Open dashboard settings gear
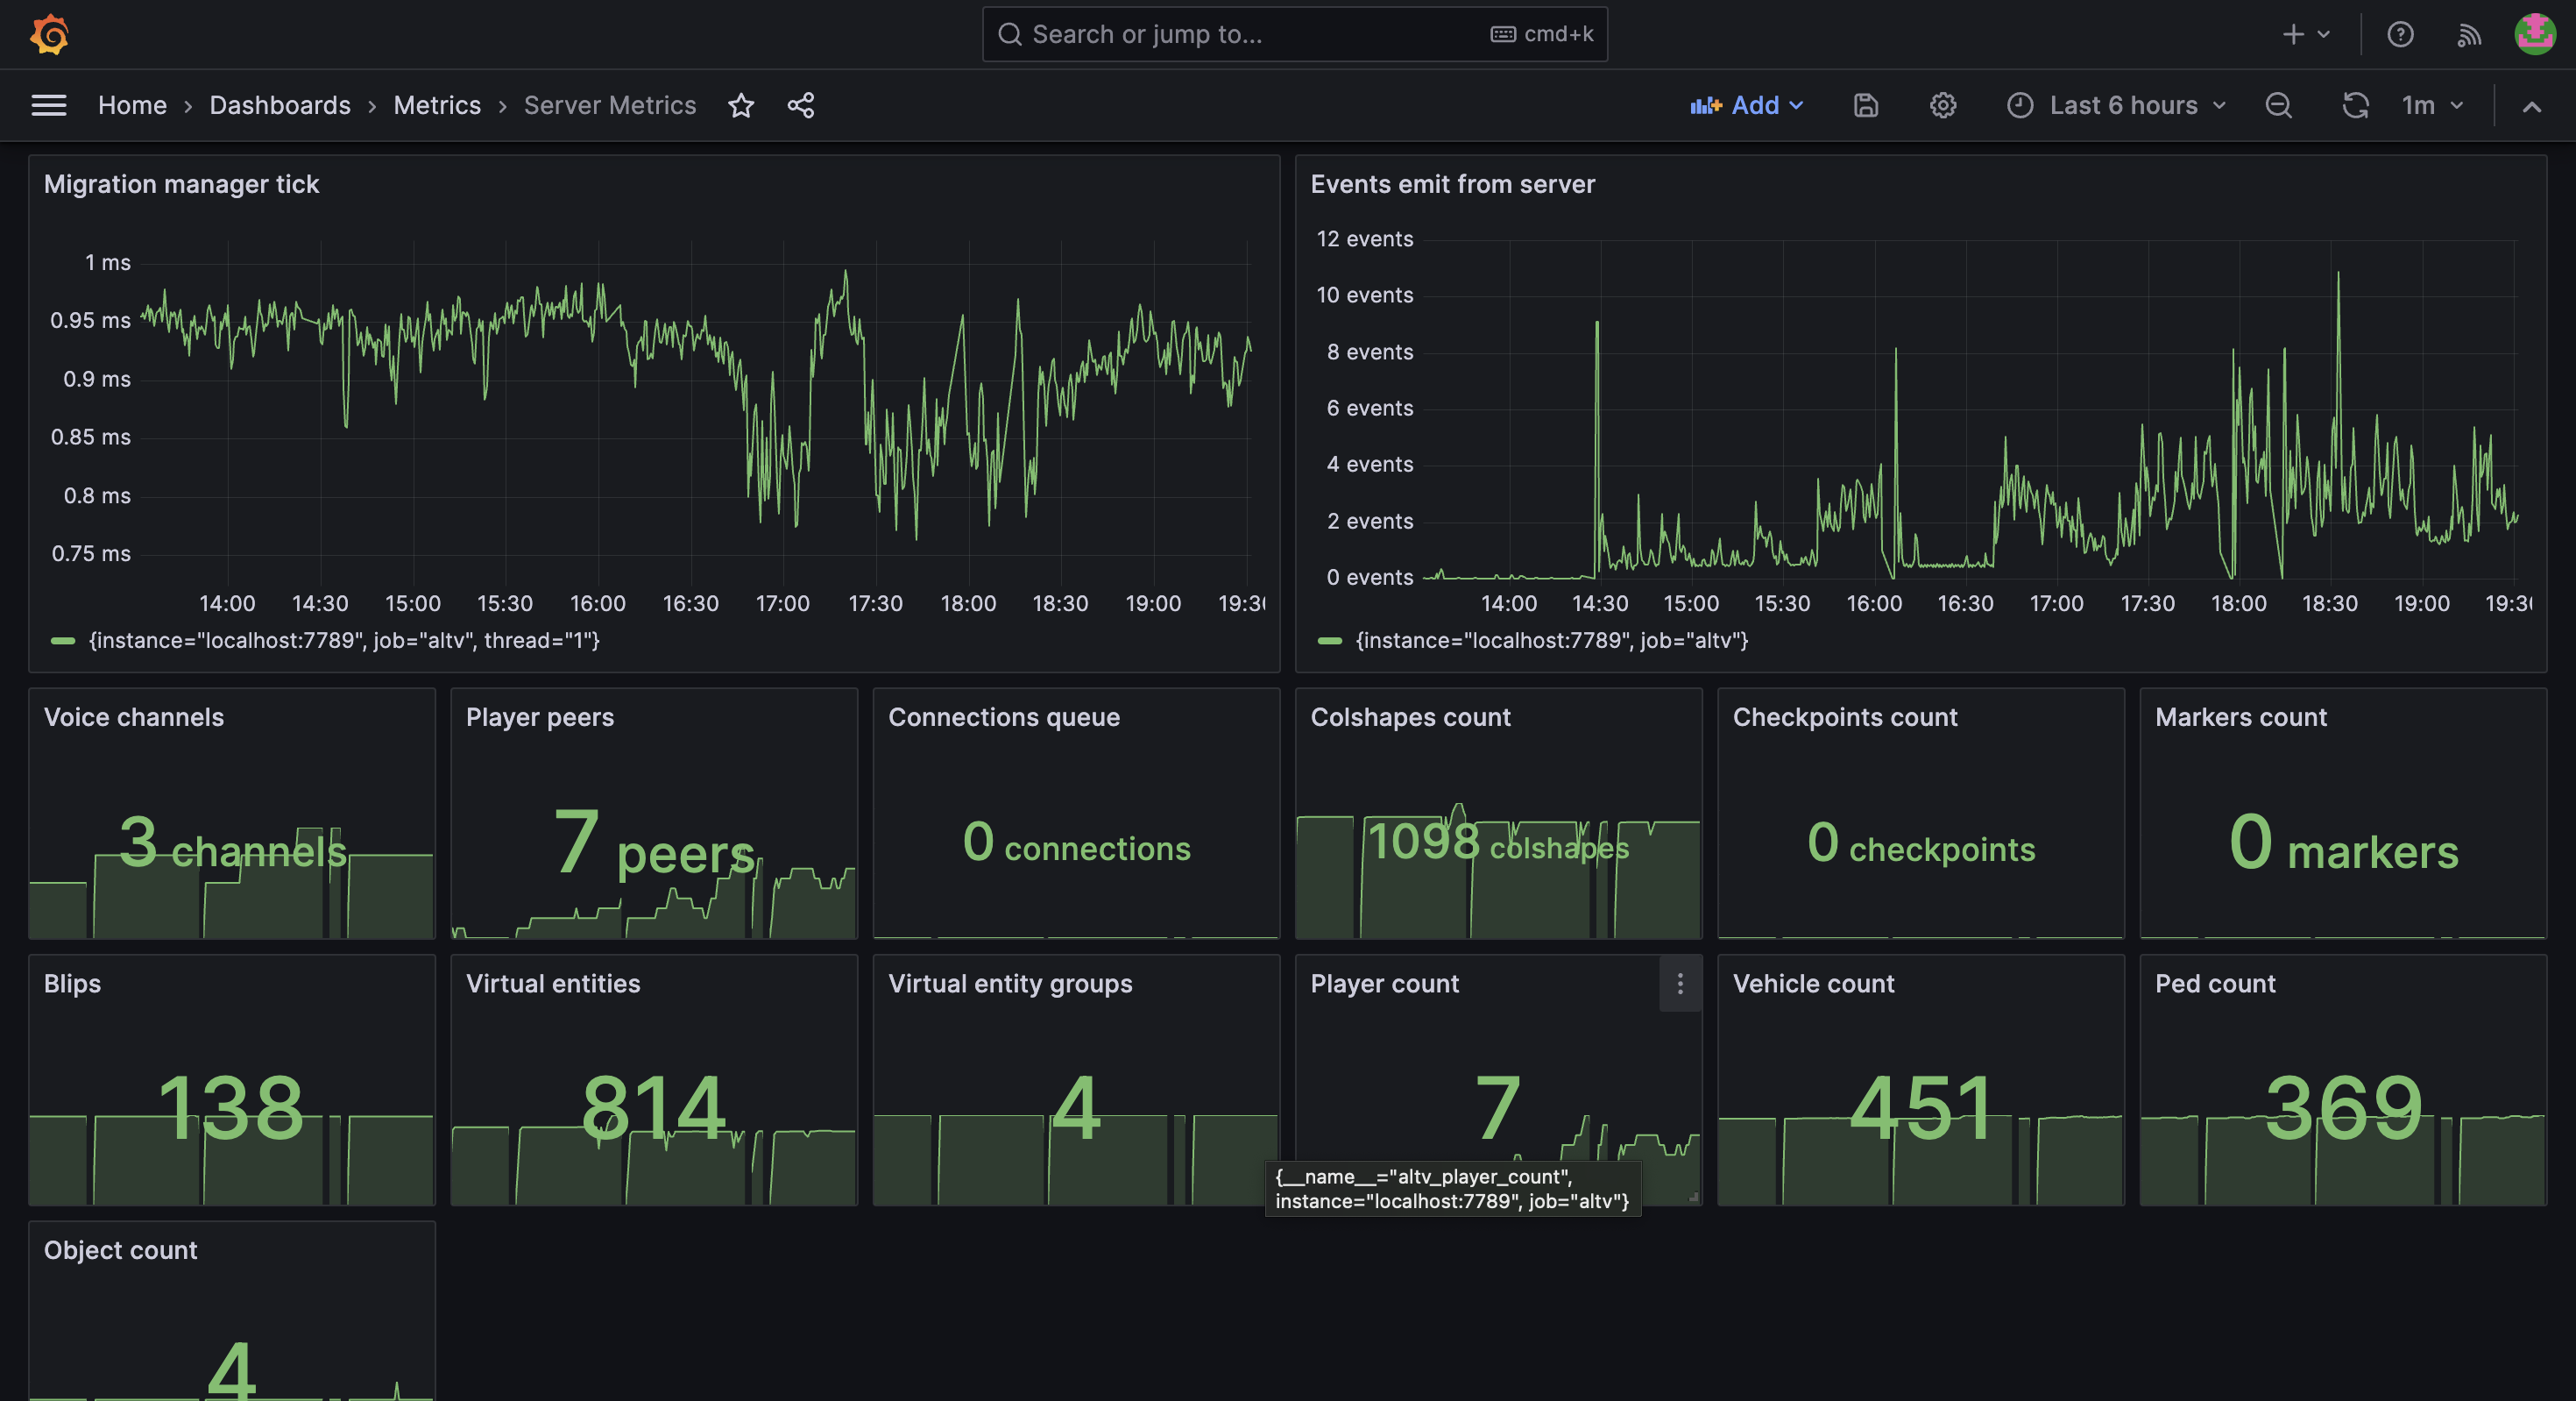Screen dimensions: 2576x1401 pyautogui.click(x=1943, y=105)
